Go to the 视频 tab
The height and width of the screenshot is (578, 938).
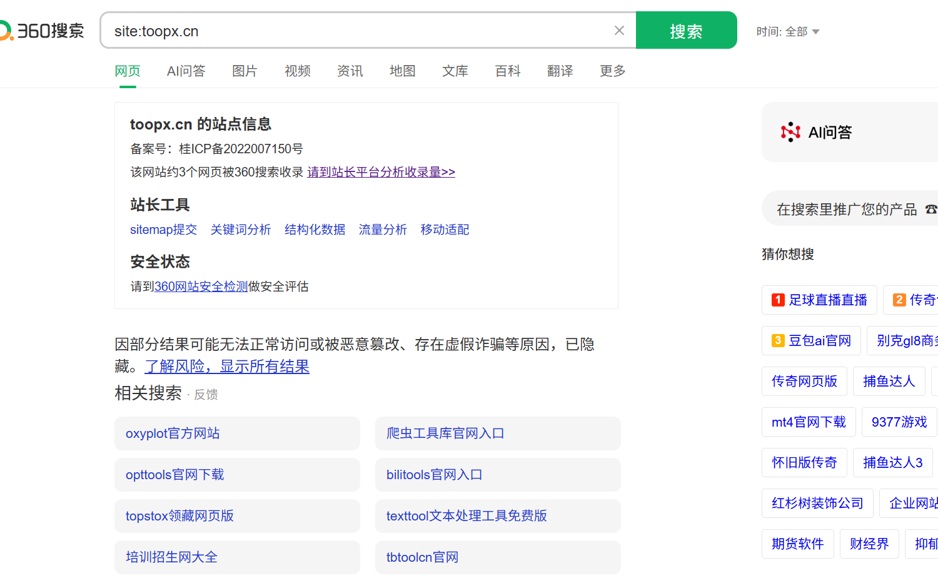297,71
